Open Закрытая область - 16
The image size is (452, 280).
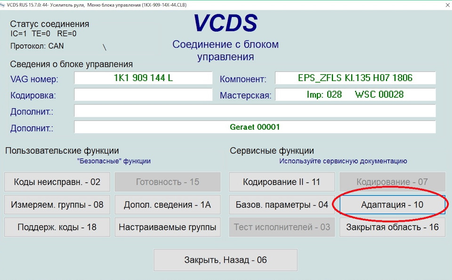point(392,227)
